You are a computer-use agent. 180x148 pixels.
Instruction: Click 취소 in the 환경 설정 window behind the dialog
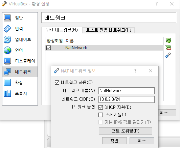[x=167, y=113]
